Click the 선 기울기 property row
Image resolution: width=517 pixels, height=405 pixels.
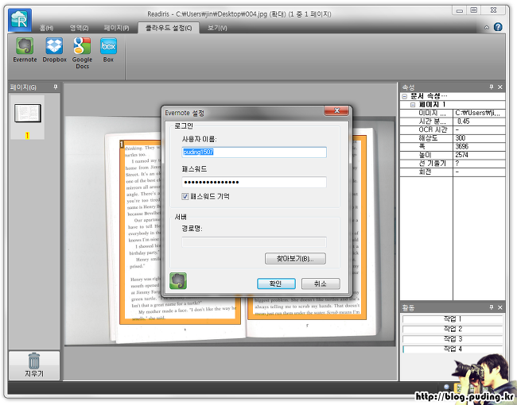453,164
